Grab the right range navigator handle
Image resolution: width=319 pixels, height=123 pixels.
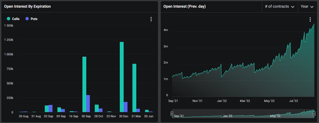point(314,114)
